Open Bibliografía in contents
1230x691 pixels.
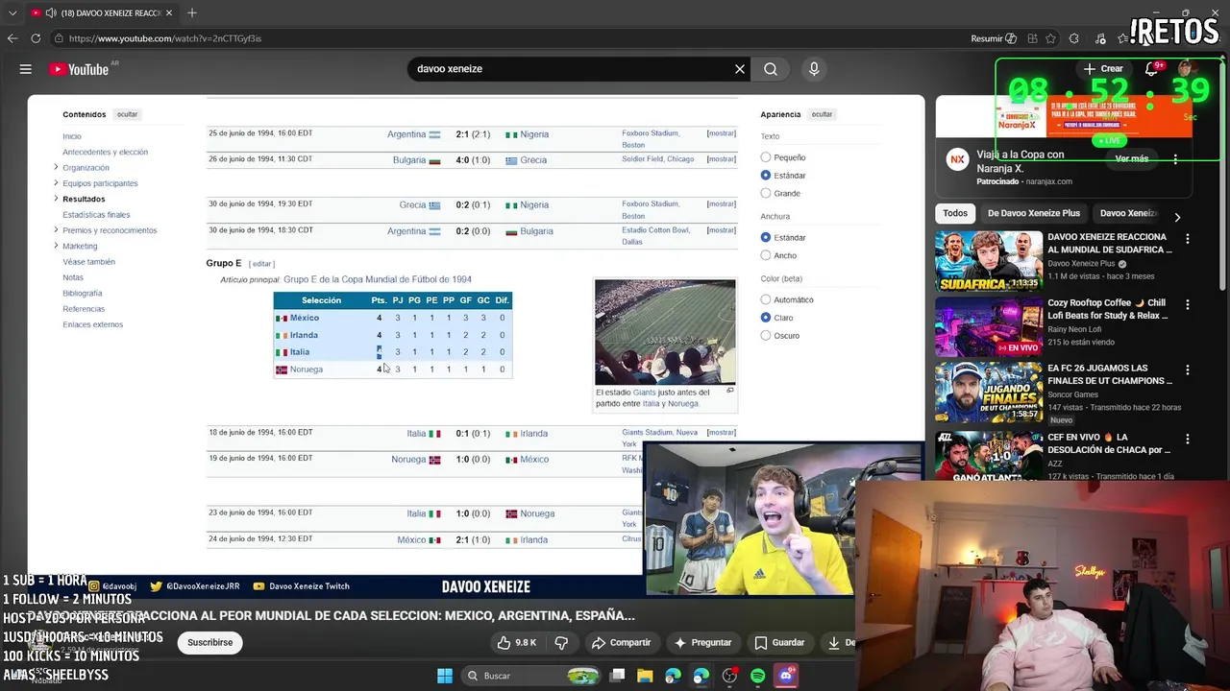click(x=83, y=294)
